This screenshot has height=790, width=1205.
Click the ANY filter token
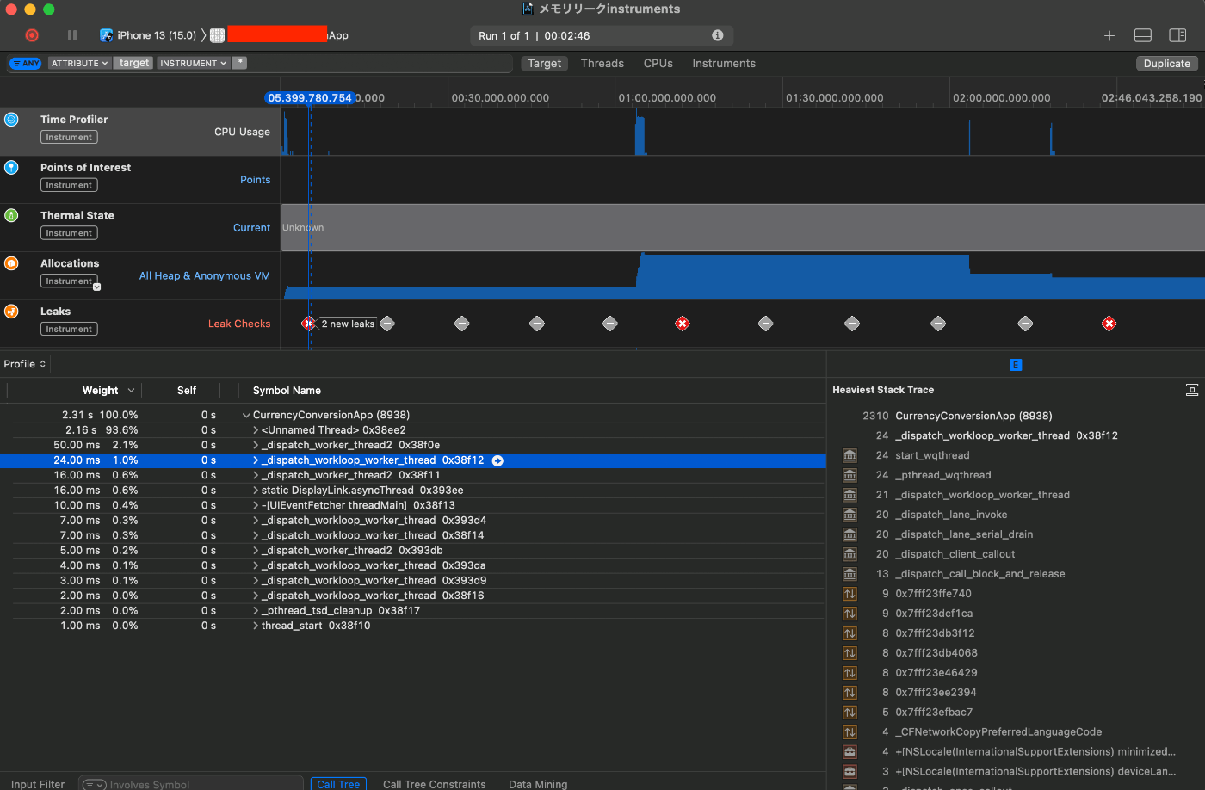click(26, 63)
